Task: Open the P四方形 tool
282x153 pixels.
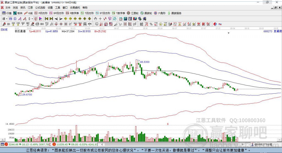Action: pyautogui.click(x=41, y=13)
